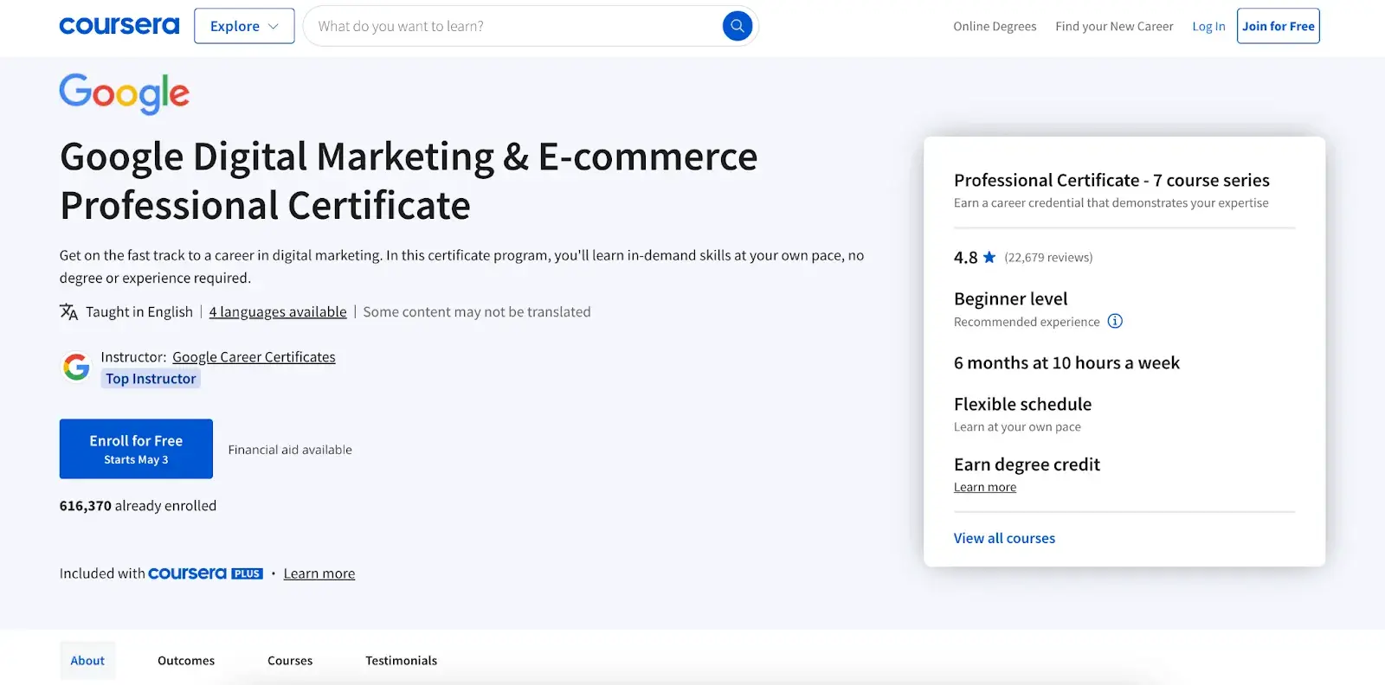Click the Google Career Certificates instructor link
The width and height of the screenshot is (1385, 685).
tap(254, 357)
